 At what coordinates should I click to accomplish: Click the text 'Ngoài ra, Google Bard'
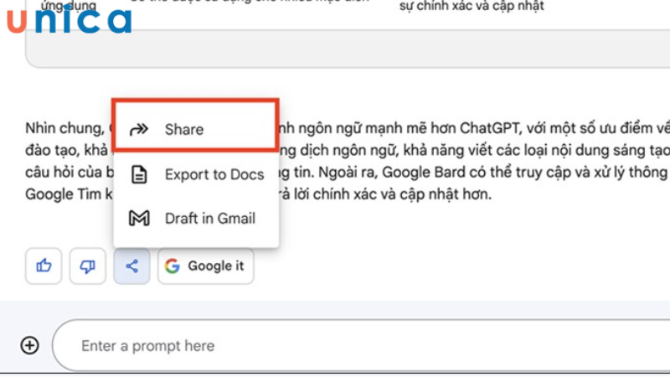[x=392, y=173]
